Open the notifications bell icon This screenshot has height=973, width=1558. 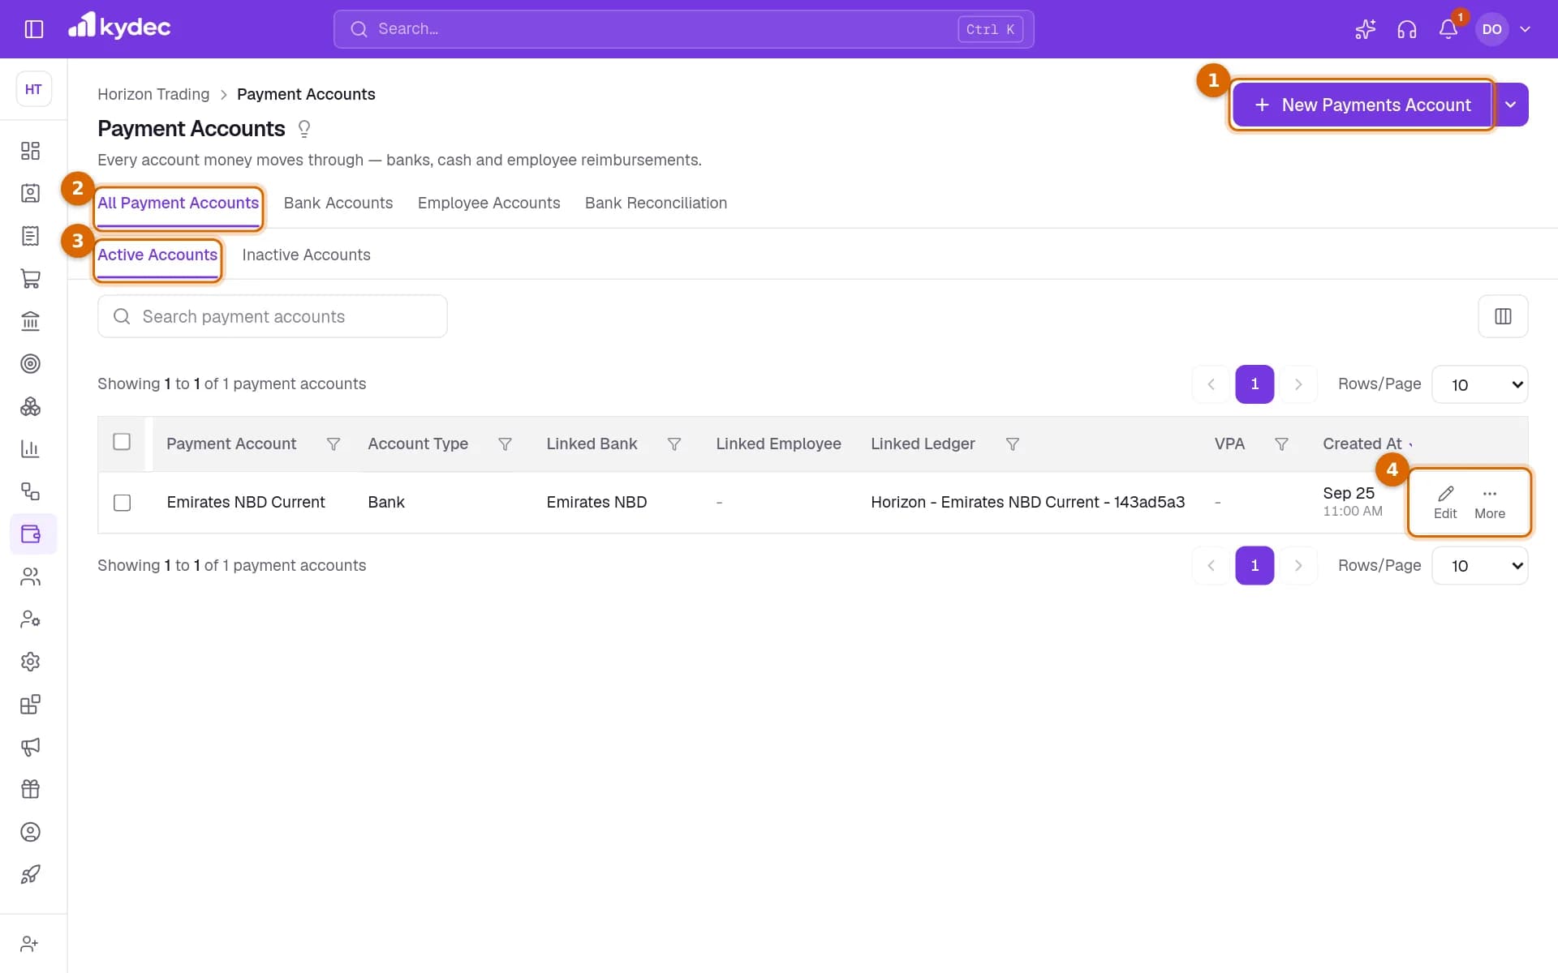point(1448,29)
